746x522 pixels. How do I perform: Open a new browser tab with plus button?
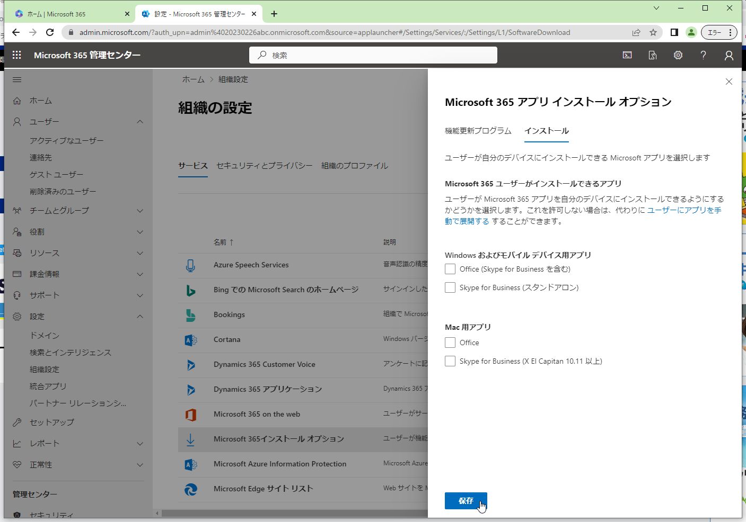[274, 14]
